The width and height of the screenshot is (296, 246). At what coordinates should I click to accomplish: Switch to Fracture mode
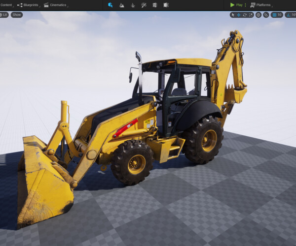[155, 5]
